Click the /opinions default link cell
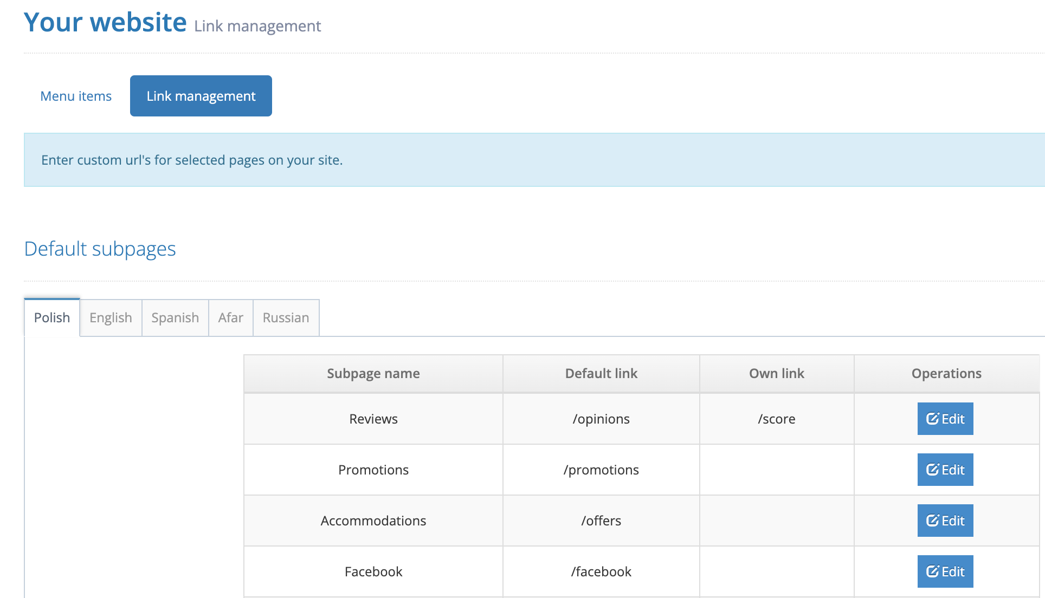 (x=601, y=419)
